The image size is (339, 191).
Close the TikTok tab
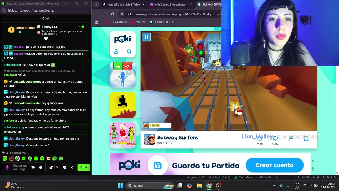click(143, 5)
